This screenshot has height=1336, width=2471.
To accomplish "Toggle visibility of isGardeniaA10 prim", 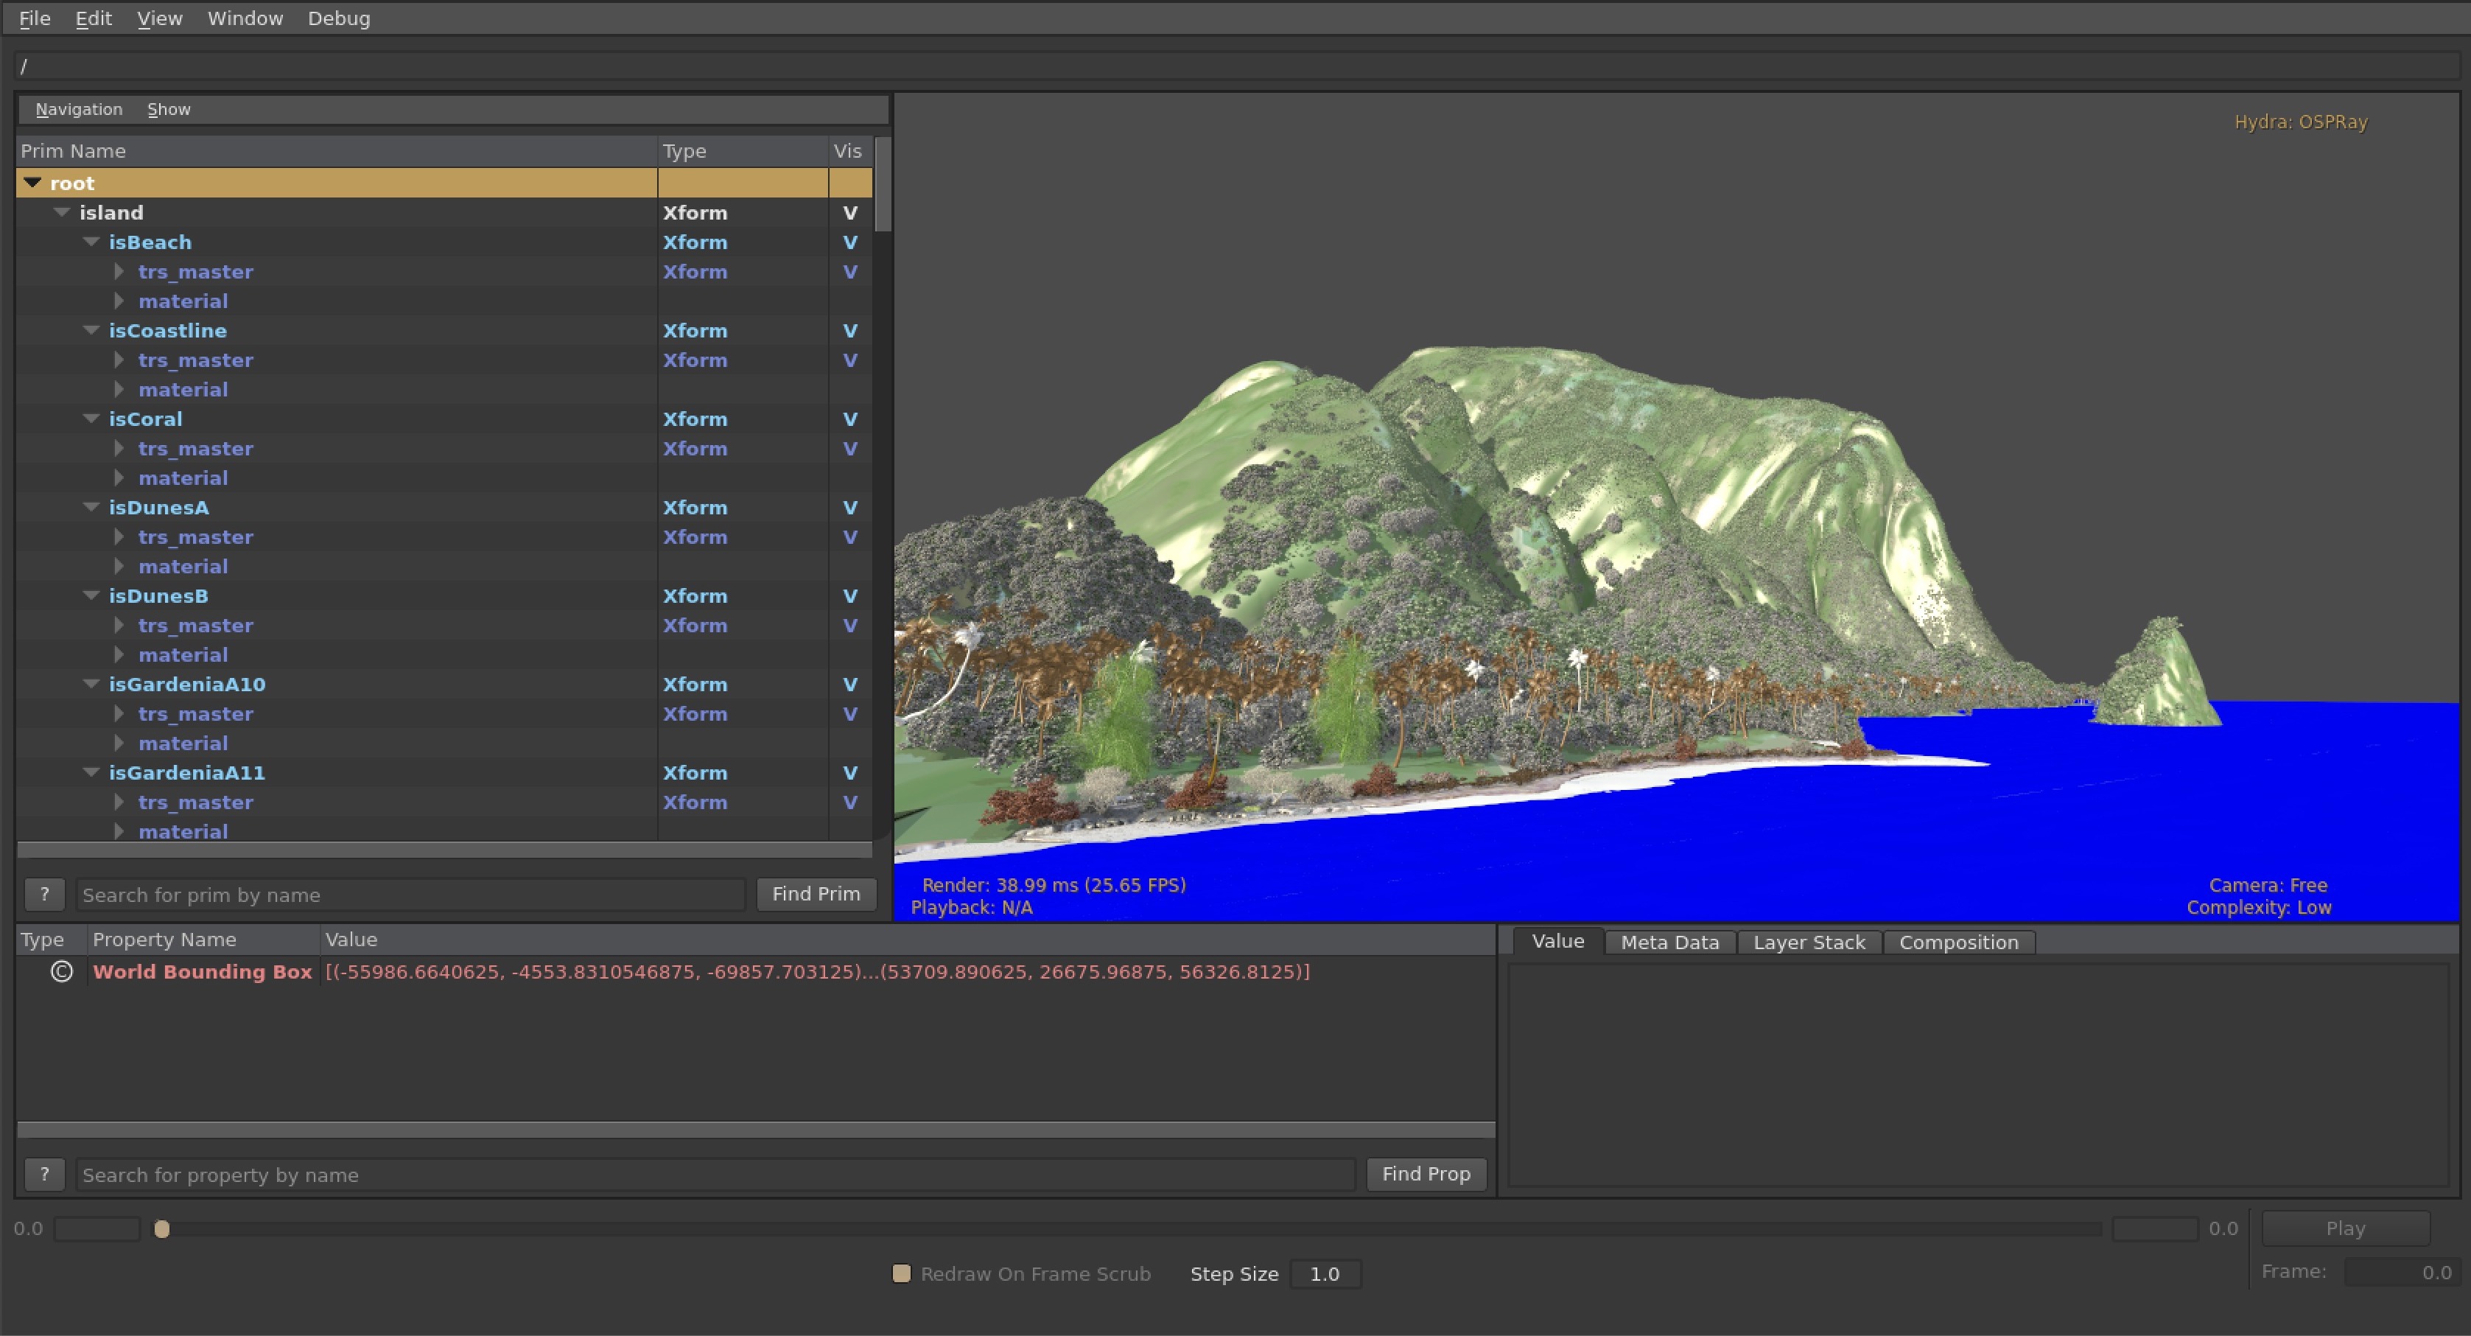I will (x=850, y=685).
